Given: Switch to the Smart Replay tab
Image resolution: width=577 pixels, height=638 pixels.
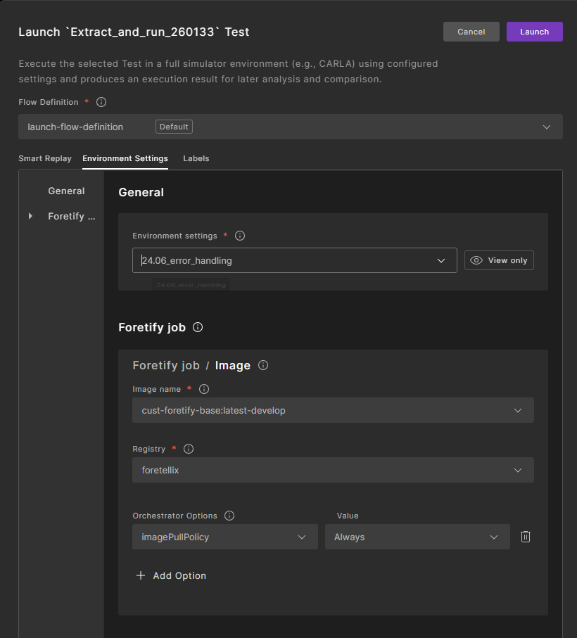Looking at the screenshot, I should point(45,158).
